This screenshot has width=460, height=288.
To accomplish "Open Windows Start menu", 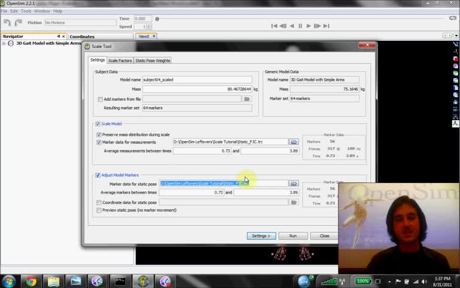I will [8, 281].
